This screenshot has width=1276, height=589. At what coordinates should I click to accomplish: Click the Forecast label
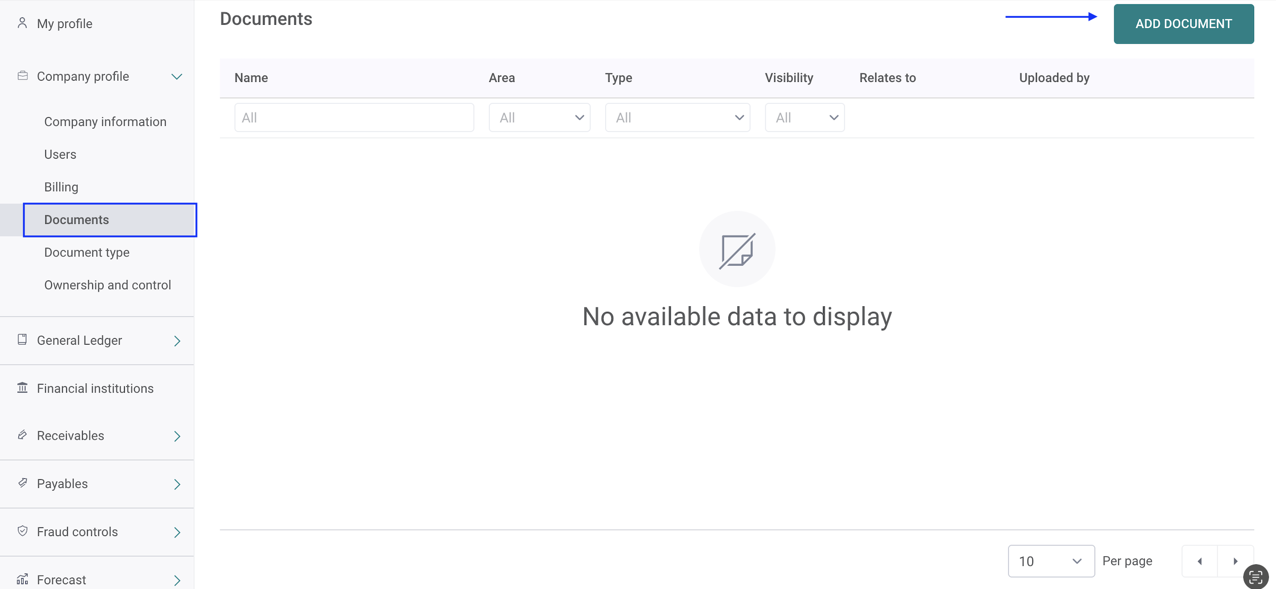62,580
